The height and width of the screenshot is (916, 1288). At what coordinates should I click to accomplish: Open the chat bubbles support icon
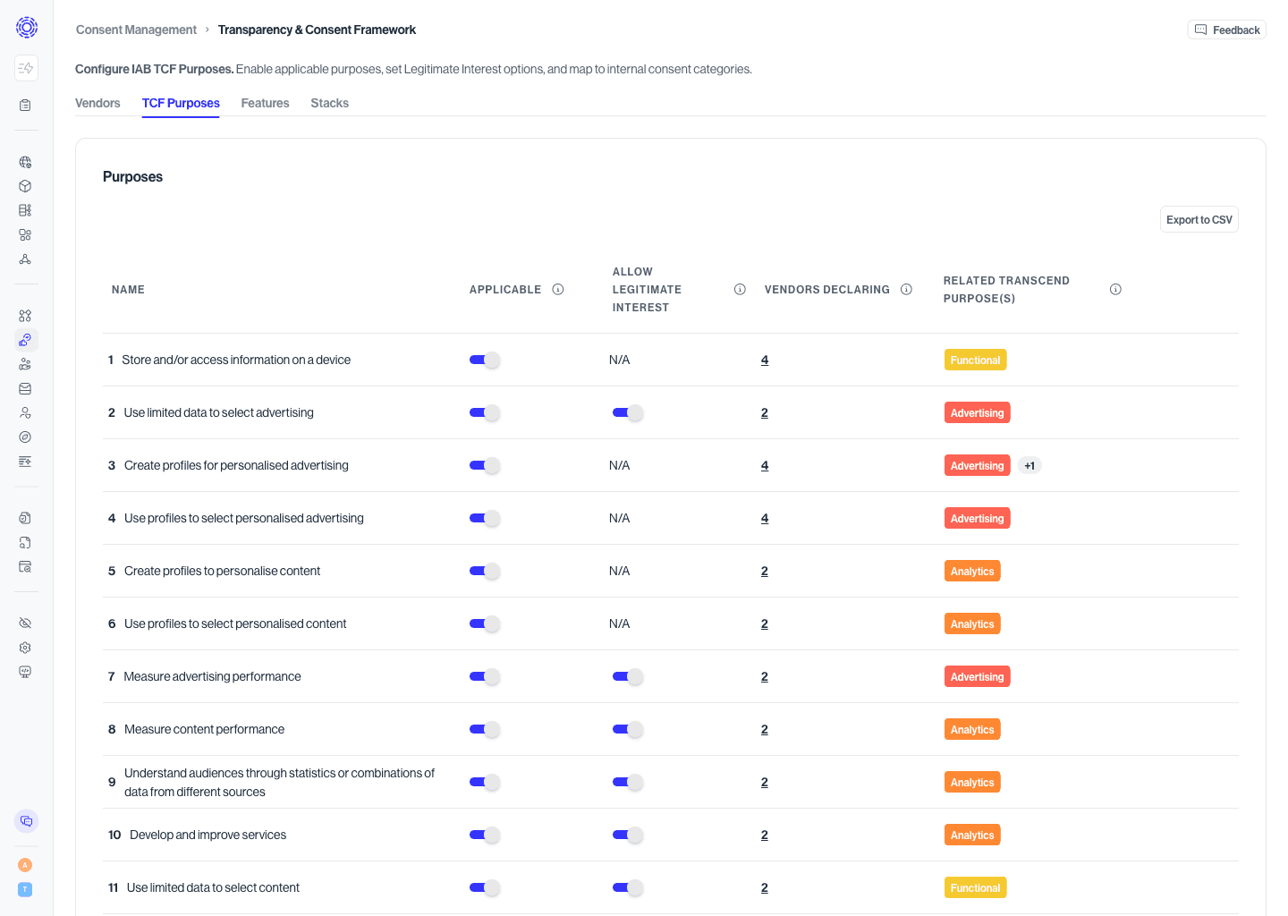tap(26, 821)
